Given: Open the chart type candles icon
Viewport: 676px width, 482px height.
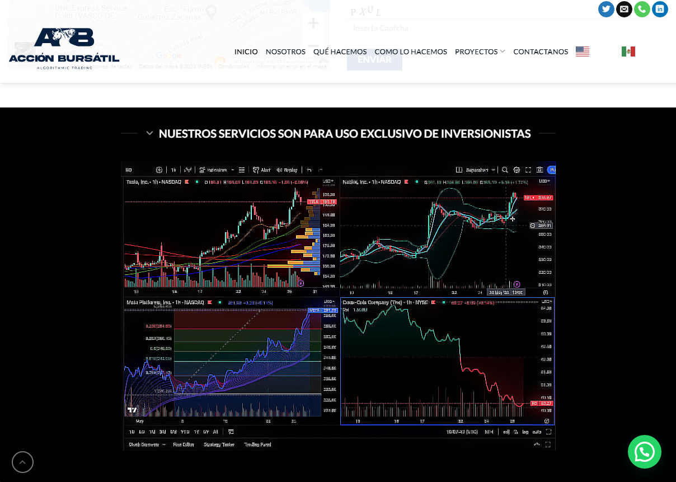Looking at the screenshot, I should [187, 170].
